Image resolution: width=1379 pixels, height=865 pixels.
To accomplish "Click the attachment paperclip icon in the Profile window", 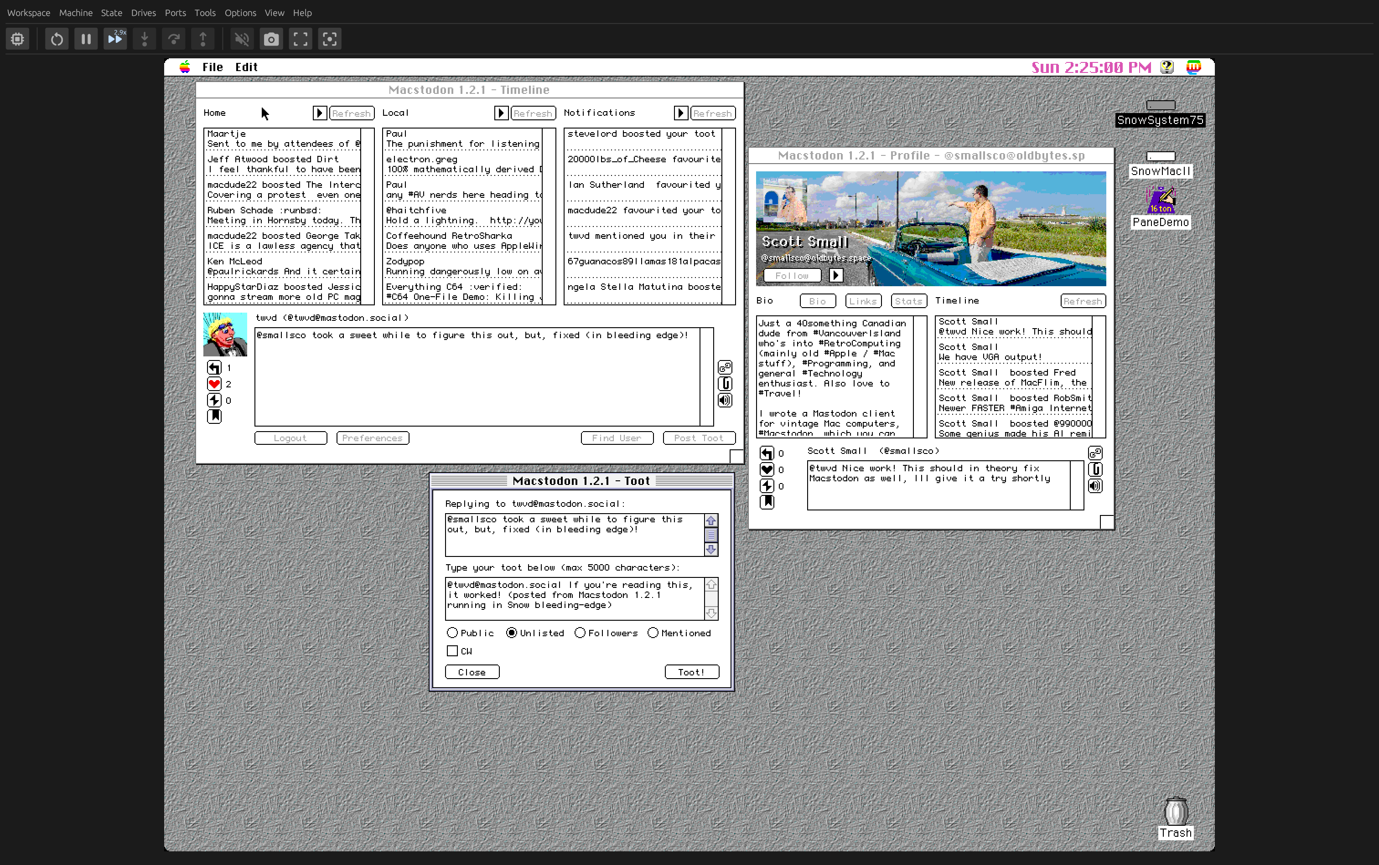I will click(x=1095, y=469).
